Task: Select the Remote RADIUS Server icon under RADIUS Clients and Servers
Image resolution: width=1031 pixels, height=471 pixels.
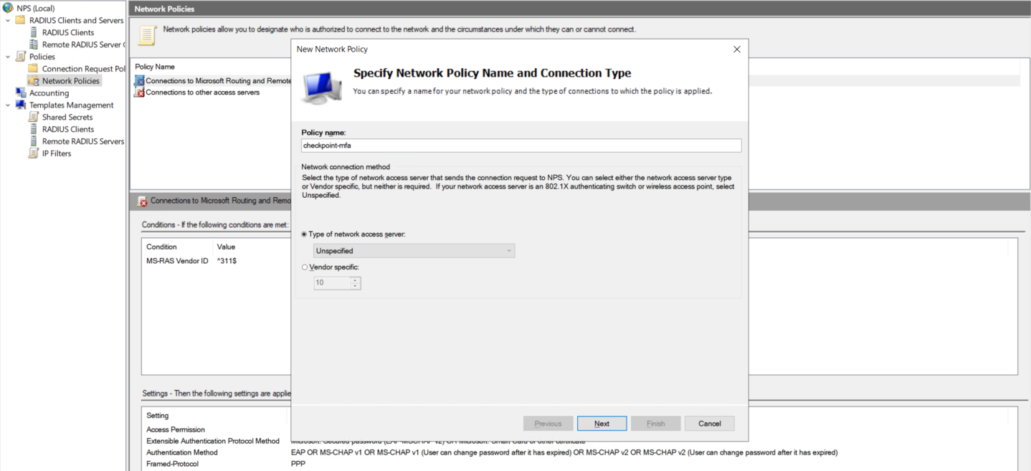Action: pyautogui.click(x=34, y=44)
